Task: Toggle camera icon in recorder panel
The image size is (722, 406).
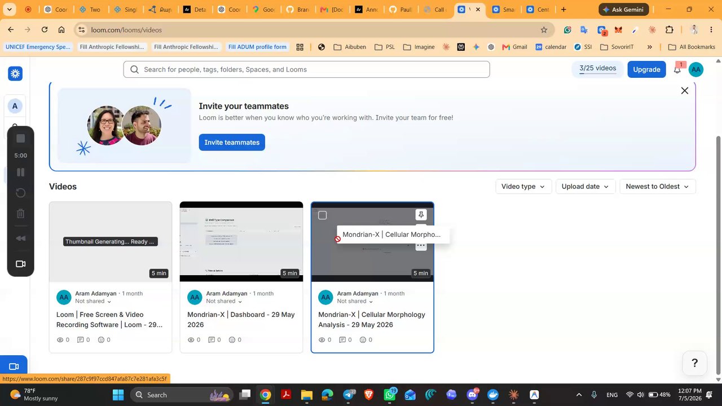Action: point(20,264)
